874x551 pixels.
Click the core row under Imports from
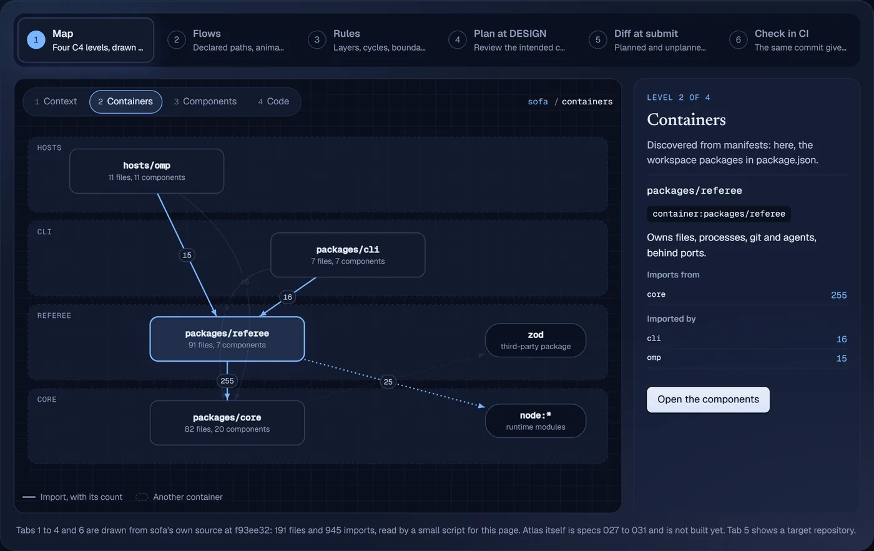click(747, 295)
